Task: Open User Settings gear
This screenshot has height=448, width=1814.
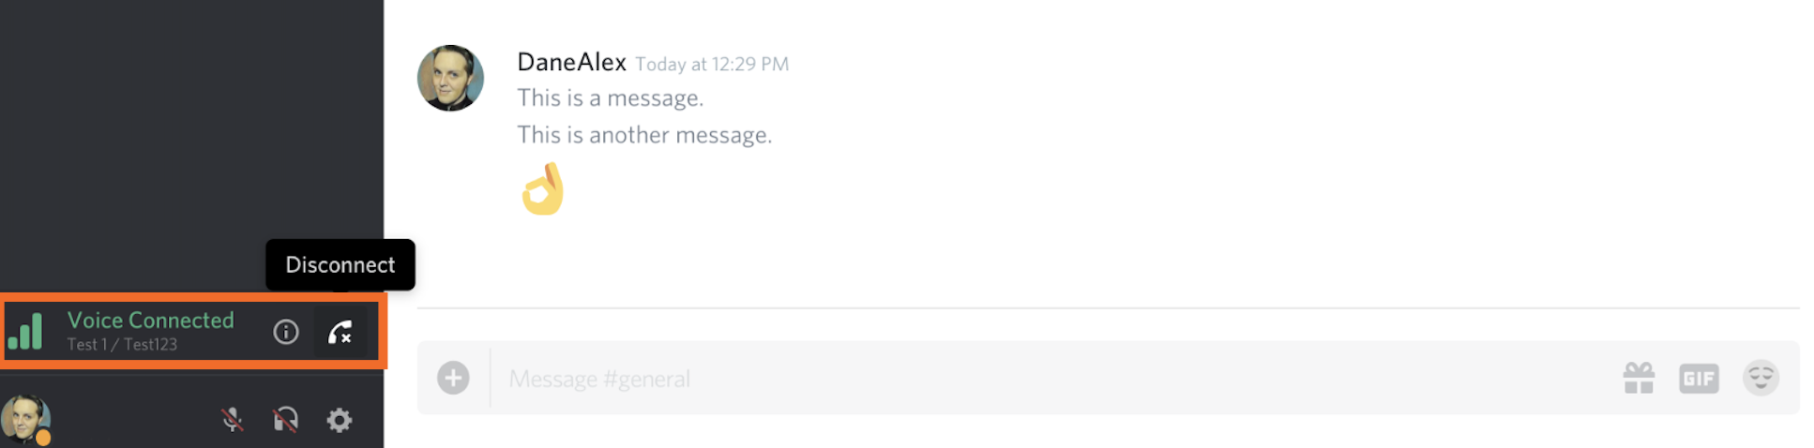Action: [x=339, y=420]
